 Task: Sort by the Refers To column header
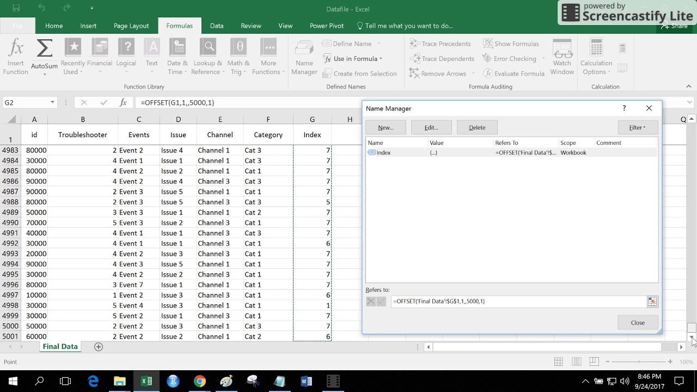[x=526, y=143]
